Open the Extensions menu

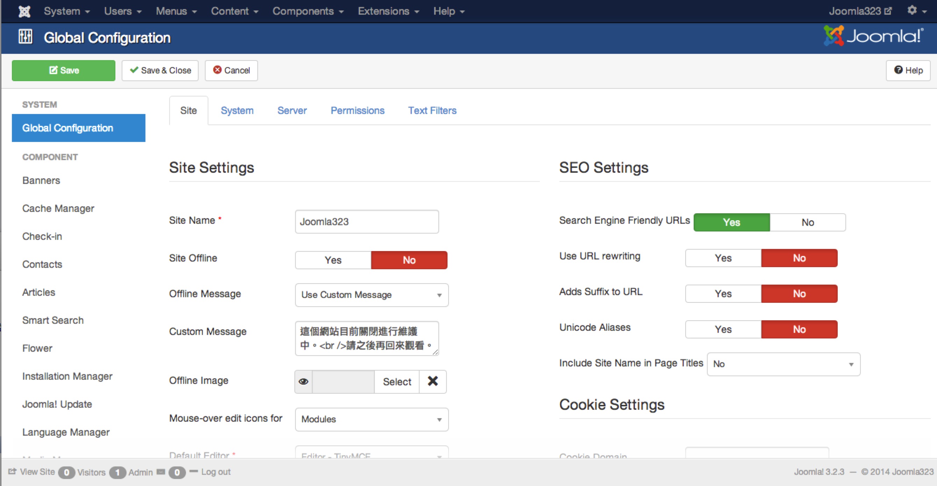[388, 11]
